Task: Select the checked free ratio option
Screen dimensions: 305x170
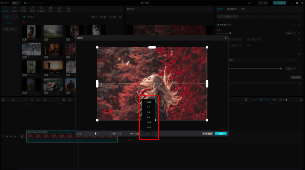Action: pyautogui.click(x=149, y=102)
